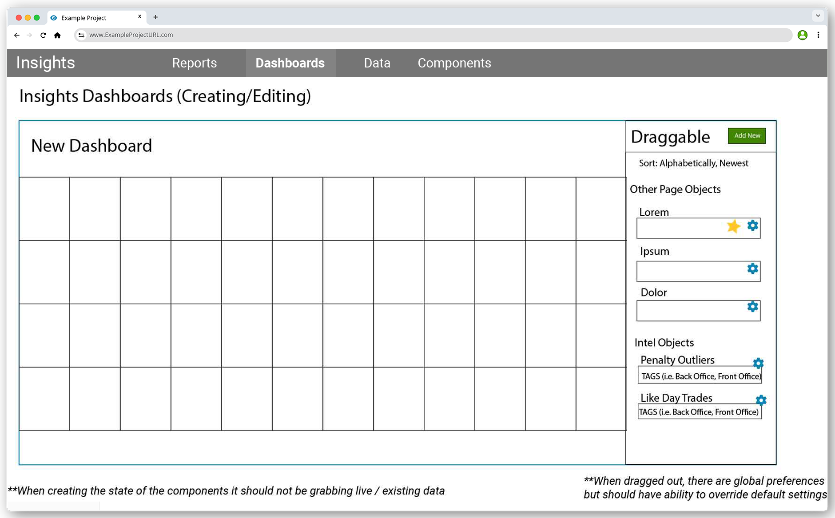Click the browser reload icon
Image resolution: width=835 pixels, height=518 pixels.
43,35
